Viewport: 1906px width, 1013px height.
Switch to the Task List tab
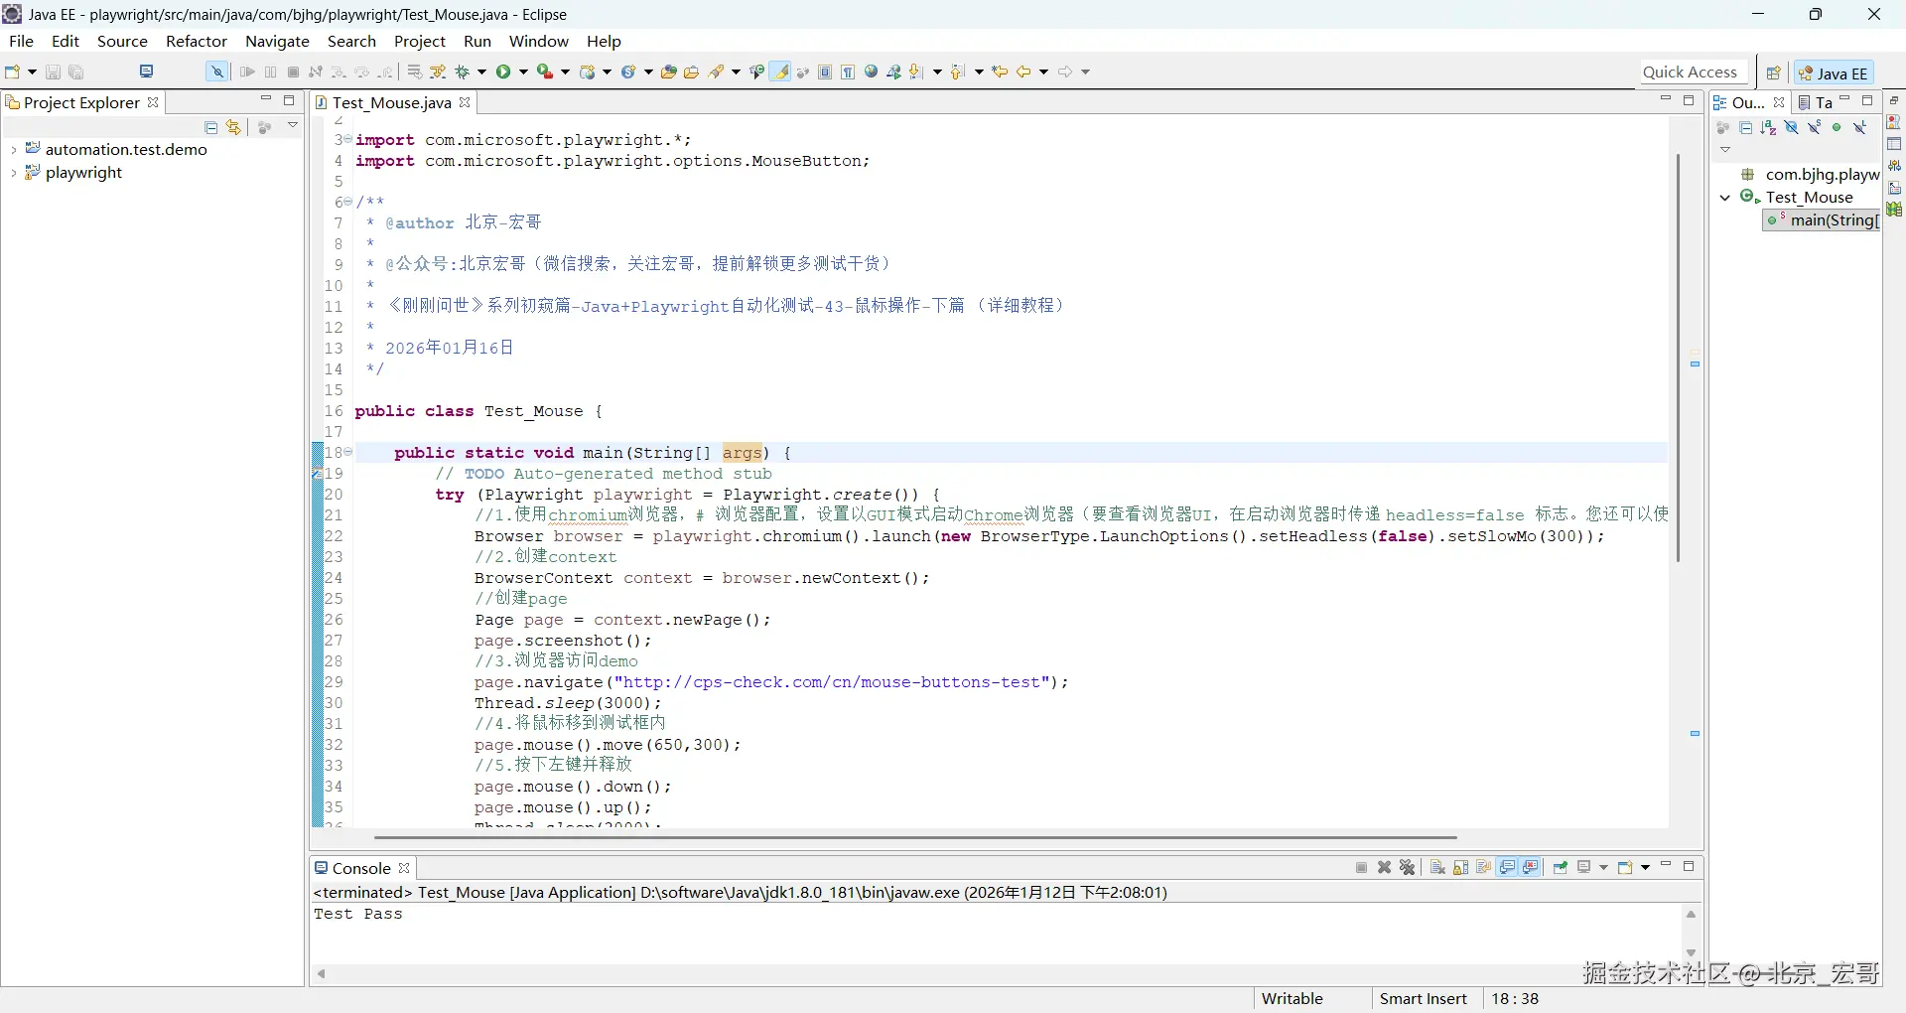coord(1816,102)
